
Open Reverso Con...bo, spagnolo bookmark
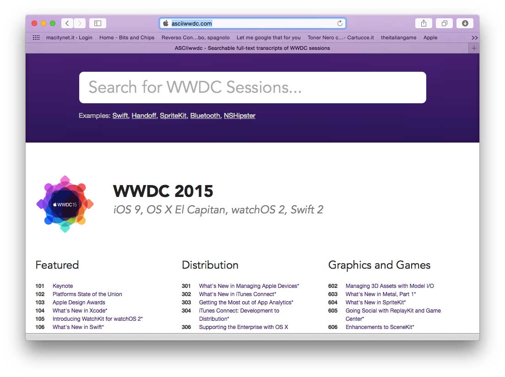[195, 37]
